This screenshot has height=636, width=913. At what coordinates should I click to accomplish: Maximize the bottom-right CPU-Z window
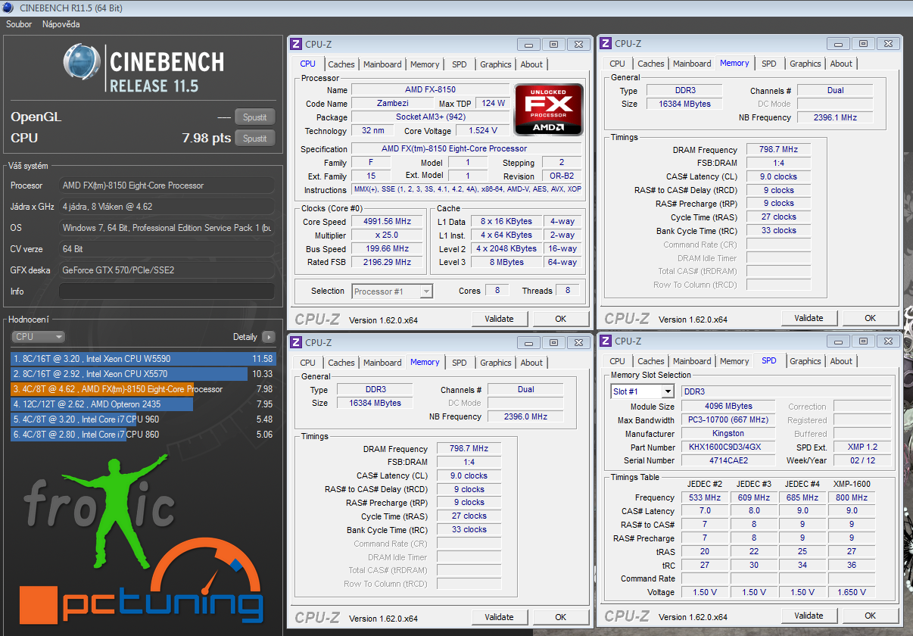863,341
